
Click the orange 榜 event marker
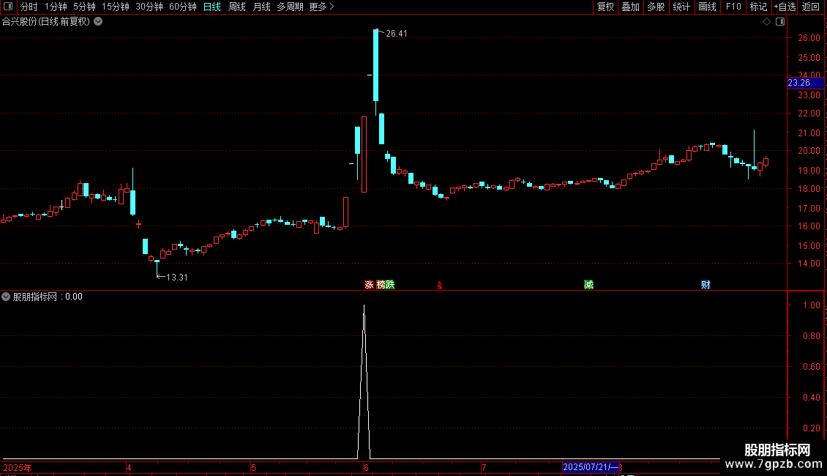pos(381,284)
